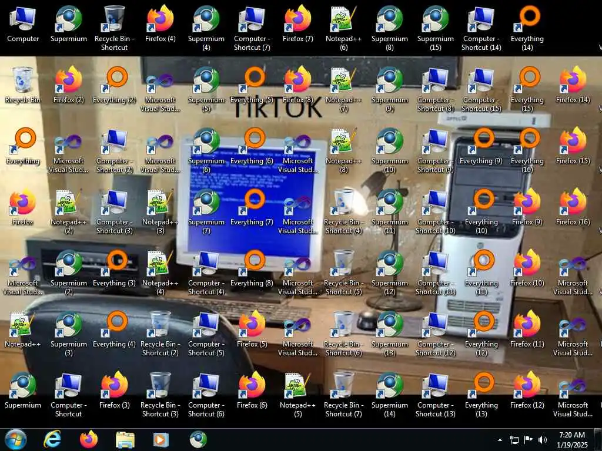Screen dimensions: 602x451
Task: Select the Computer desktop icon
Action: (23, 25)
